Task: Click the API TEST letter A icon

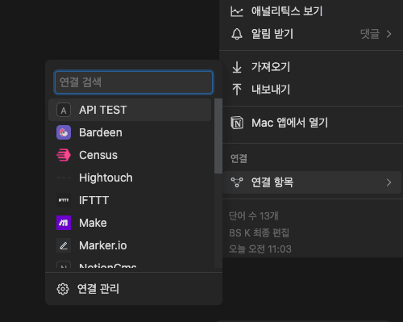Action: [x=64, y=110]
